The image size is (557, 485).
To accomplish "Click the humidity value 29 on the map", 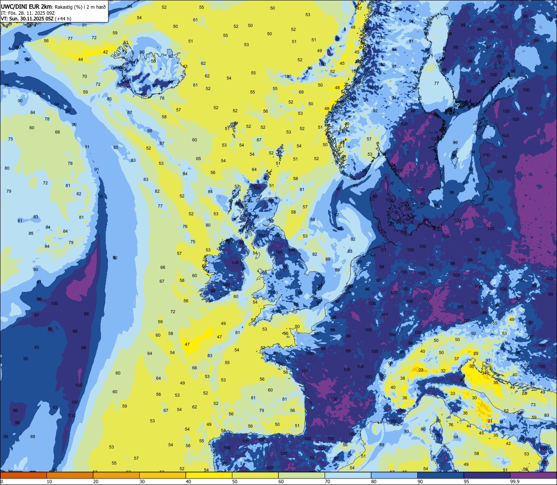I will 476,354.
